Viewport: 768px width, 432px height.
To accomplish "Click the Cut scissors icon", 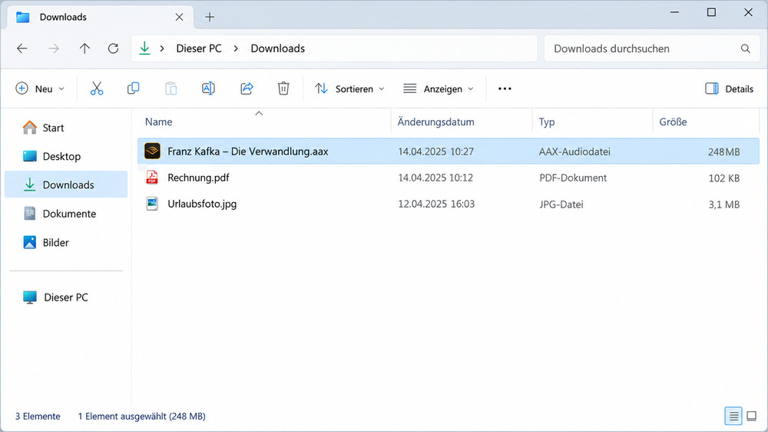I will 97,88.
